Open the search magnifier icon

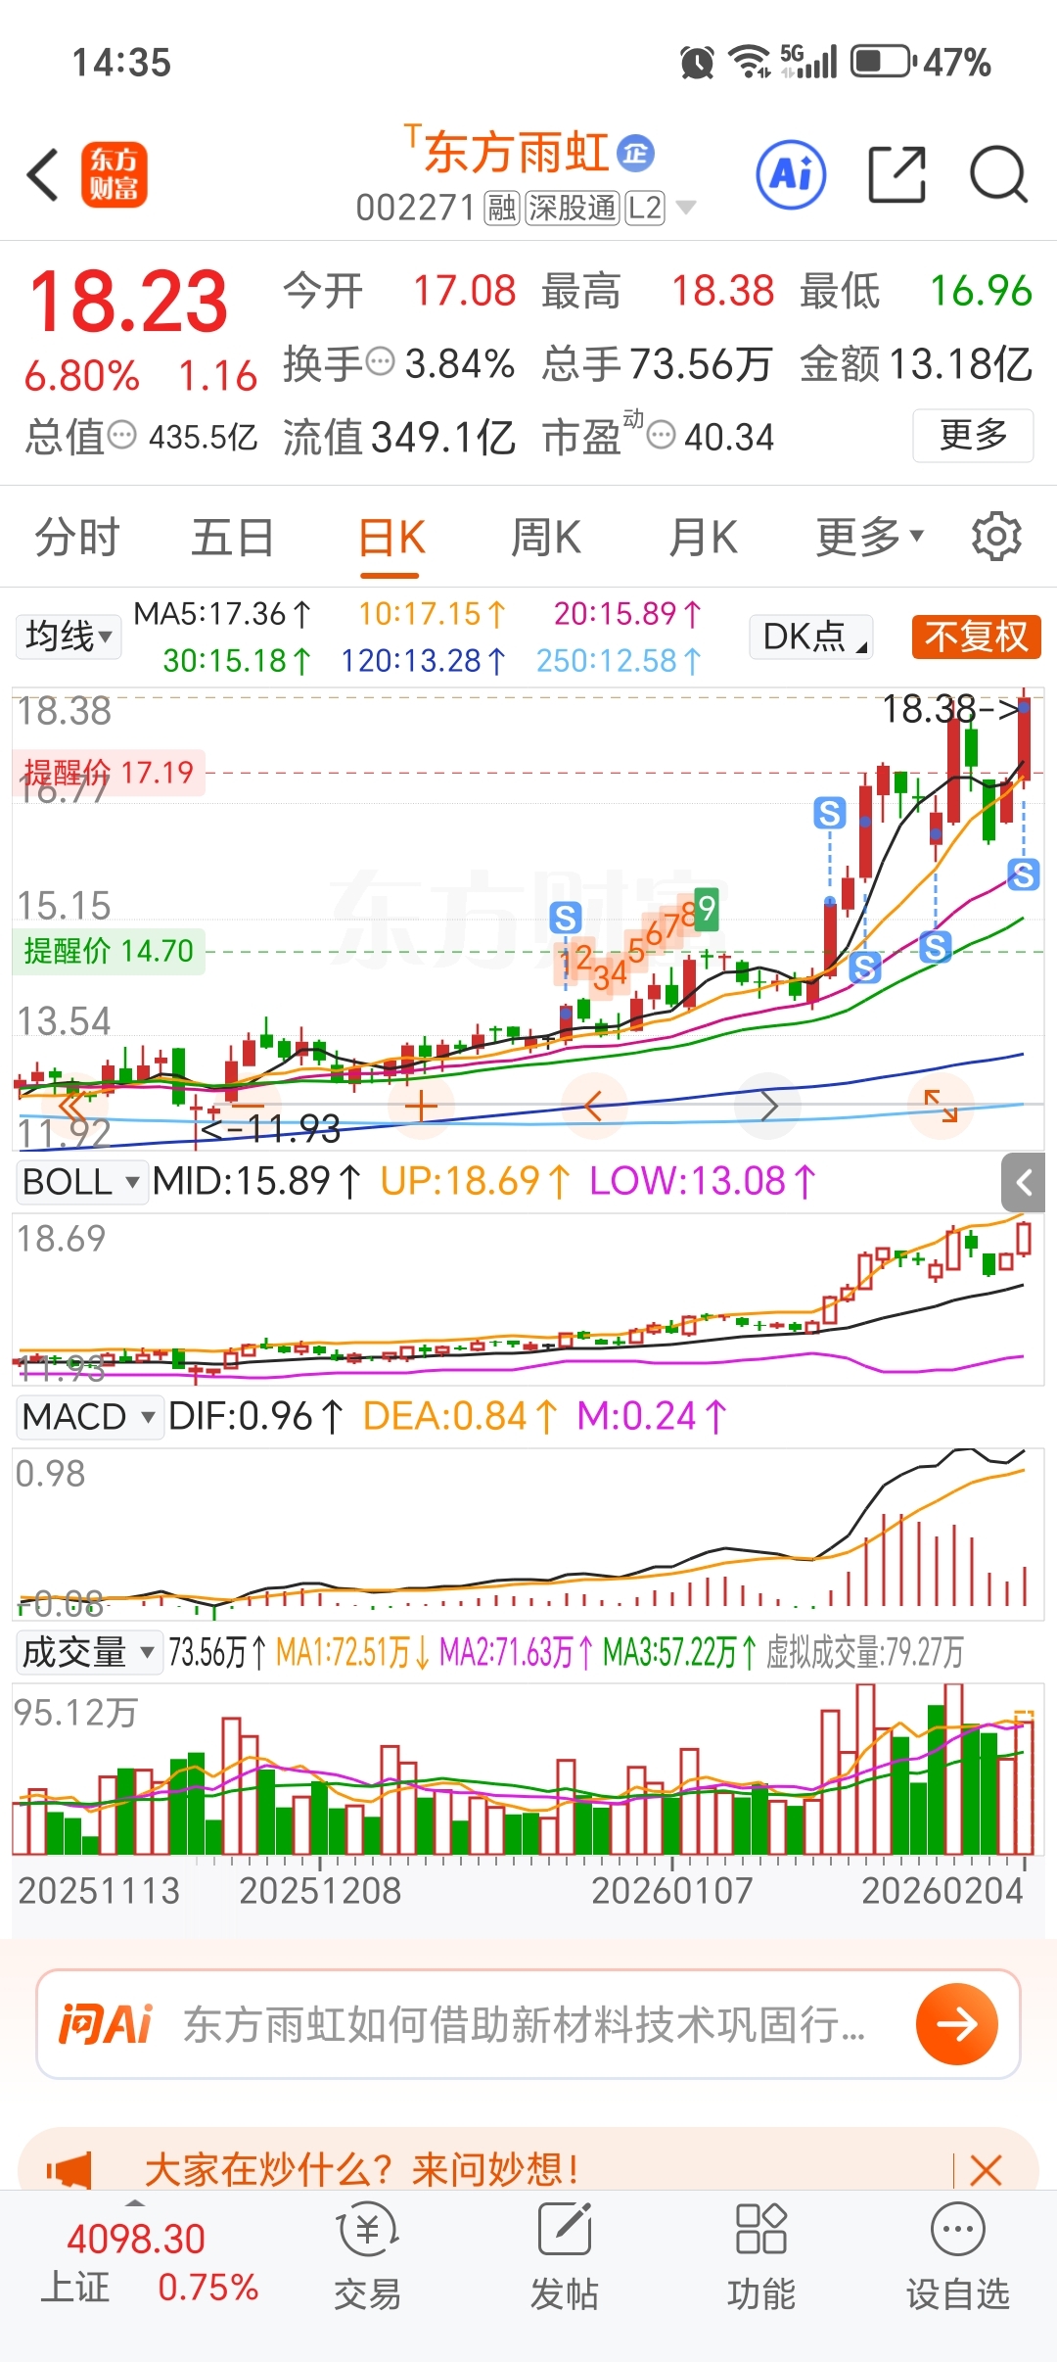coord(998,174)
